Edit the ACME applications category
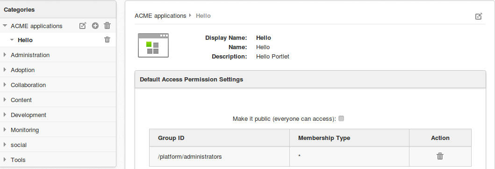This screenshot has width=495, height=169. pyautogui.click(x=83, y=26)
